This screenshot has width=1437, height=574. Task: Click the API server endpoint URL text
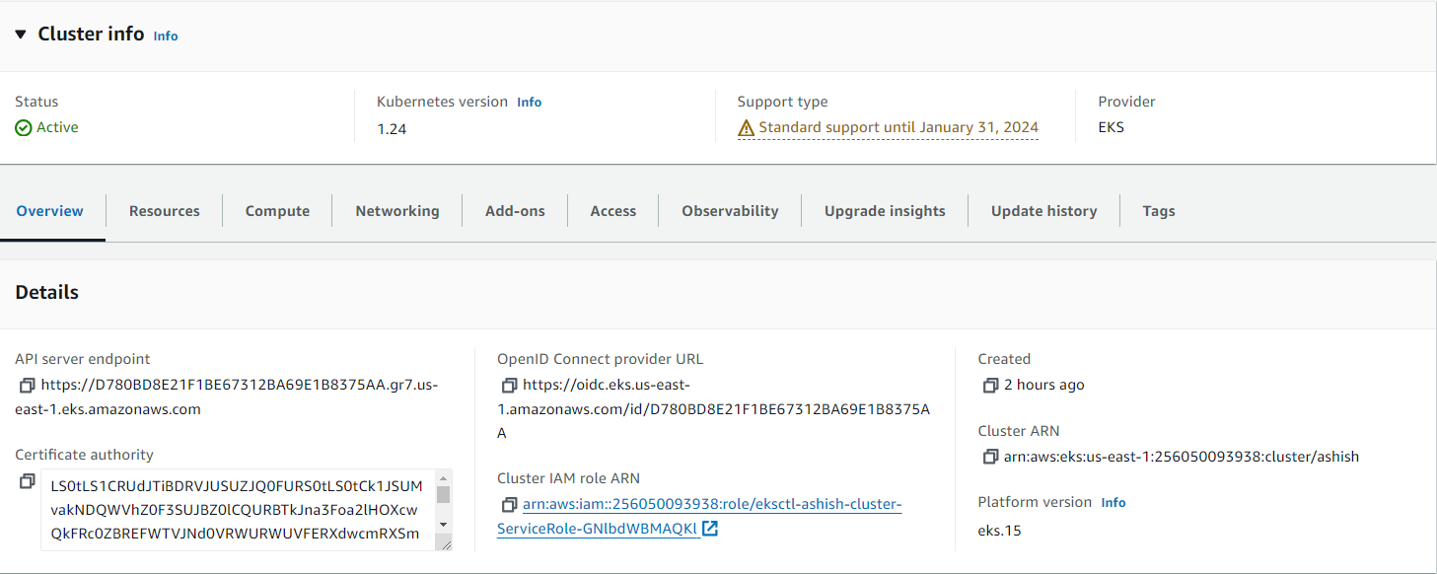227,396
